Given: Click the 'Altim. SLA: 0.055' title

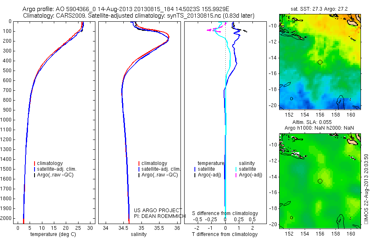Looking at the screenshot, I should point(312,122).
